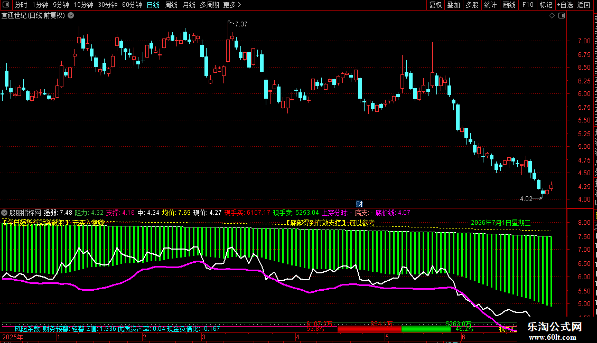
Task: Click the 底价线: 4.07 value
Action: click(393, 213)
